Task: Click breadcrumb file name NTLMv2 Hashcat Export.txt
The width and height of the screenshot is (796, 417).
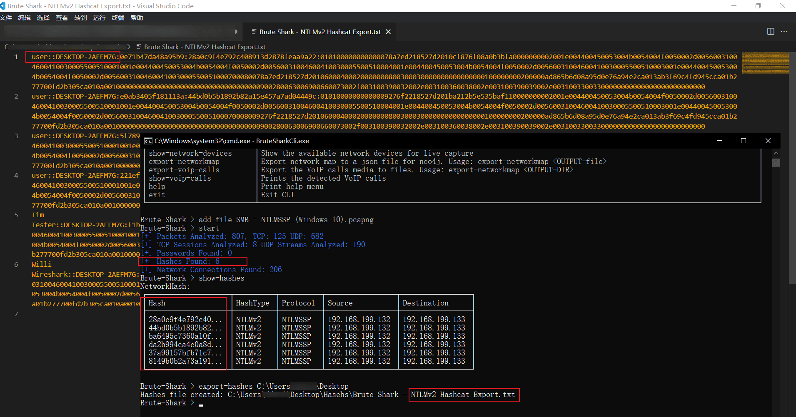Action: [x=205, y=47]
